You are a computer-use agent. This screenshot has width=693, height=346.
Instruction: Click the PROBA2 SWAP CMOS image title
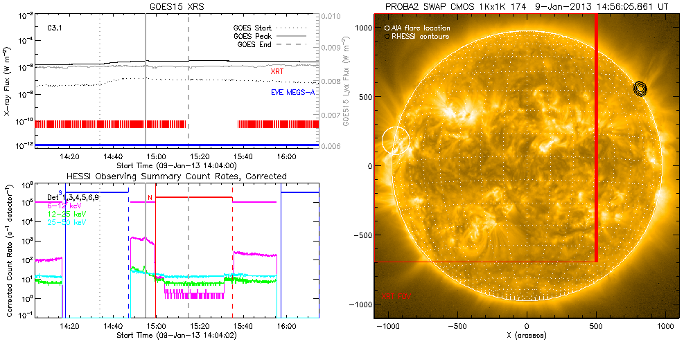coord(527,6)
